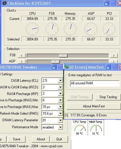Click the About button in Tweaker
The image size is (121, 149).
pyautogui.click(x=41, y=139)
